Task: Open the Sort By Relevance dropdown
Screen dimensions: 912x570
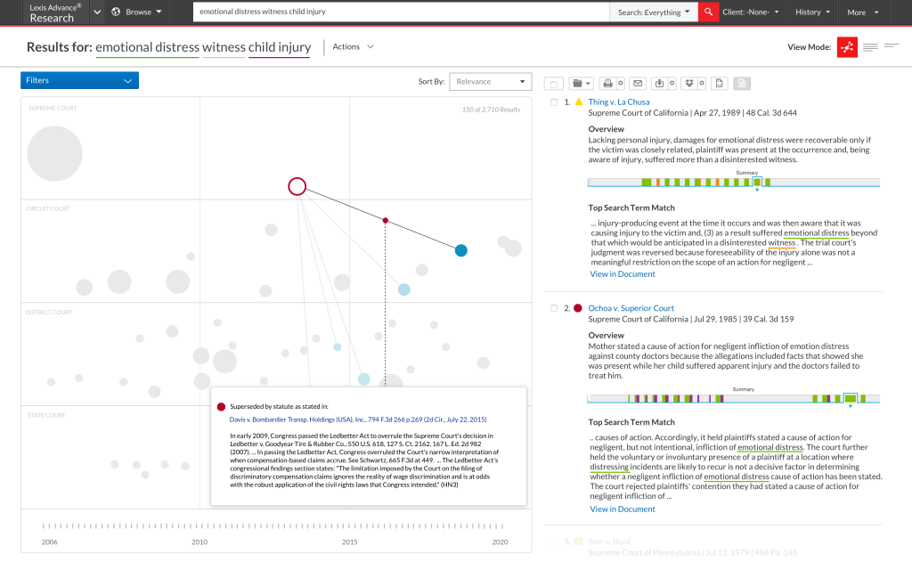Action: click(491, 81)
